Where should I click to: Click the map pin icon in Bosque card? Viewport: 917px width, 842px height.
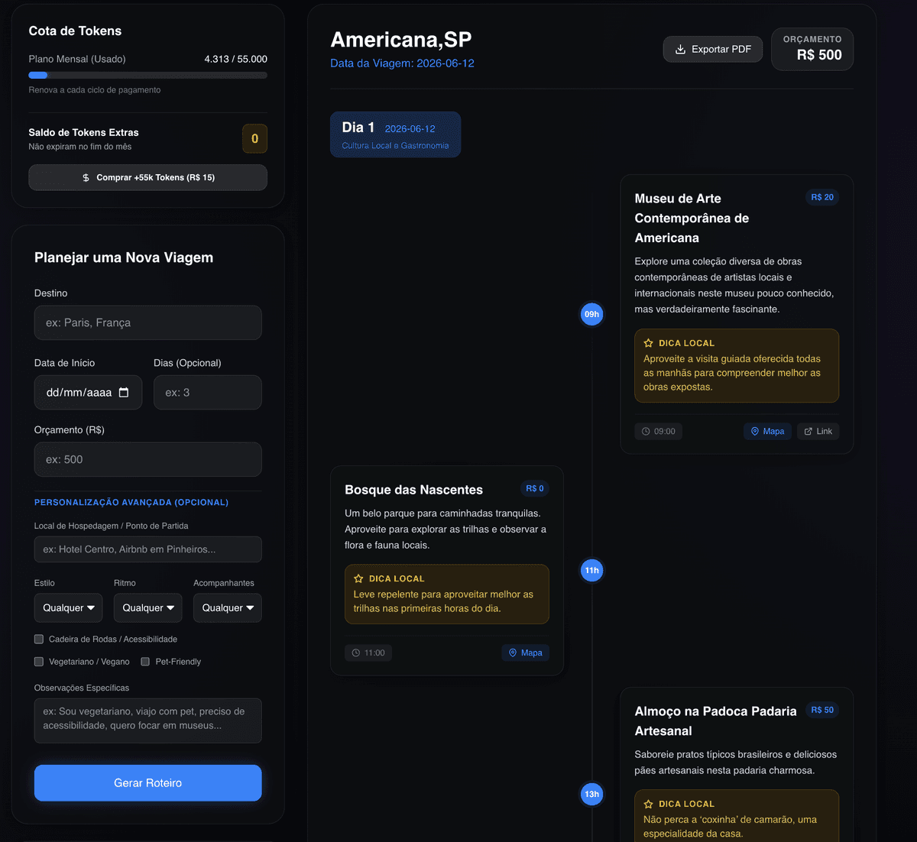tap(513, 653)
